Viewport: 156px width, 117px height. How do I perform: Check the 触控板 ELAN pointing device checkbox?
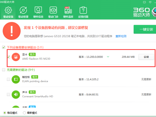(x=8, y=79)
